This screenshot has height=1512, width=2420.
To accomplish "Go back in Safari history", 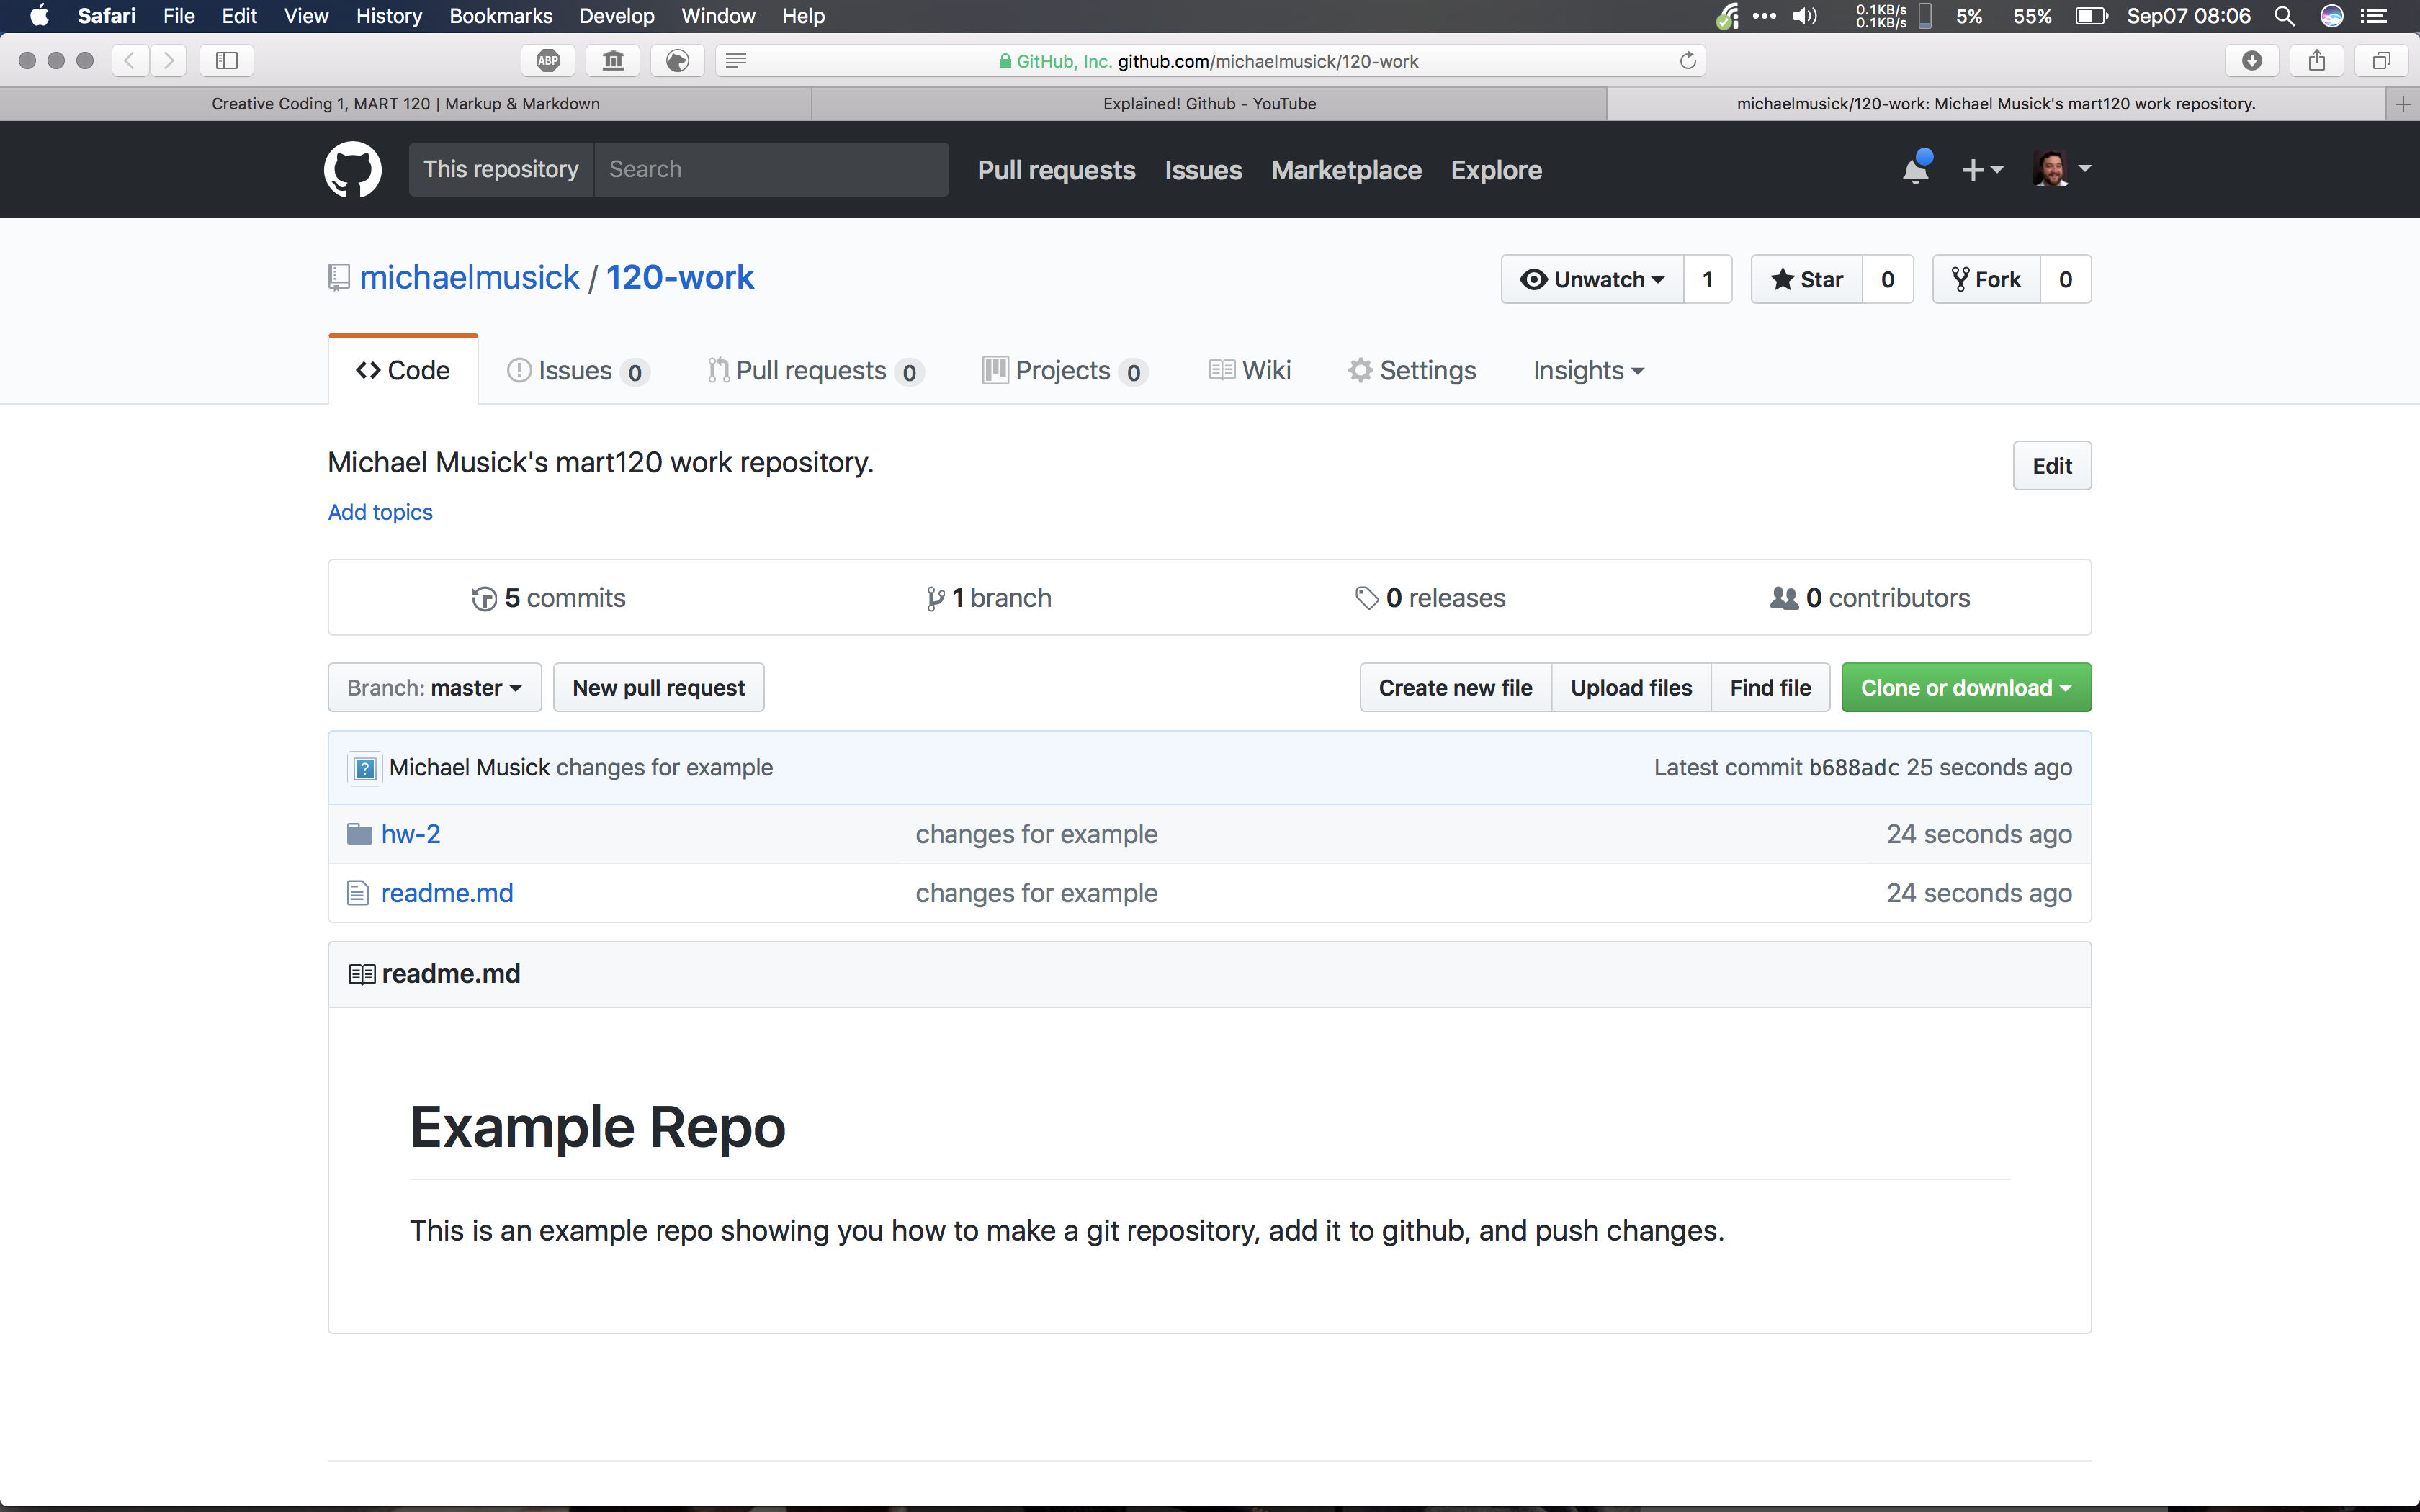I will click(x=130, y=61).
